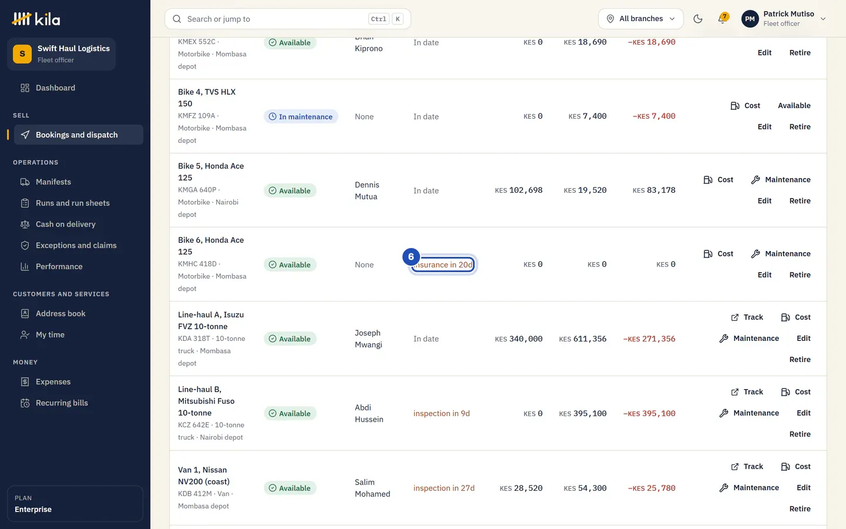Retire Bike 4 TVS HLX 150
This screenshot has height=529, width=846.
[800, 127]
